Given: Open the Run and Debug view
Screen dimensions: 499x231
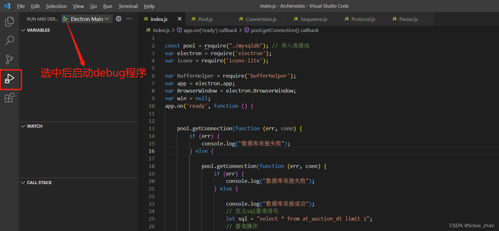Looking at the screenshot, I should [10, 79].
